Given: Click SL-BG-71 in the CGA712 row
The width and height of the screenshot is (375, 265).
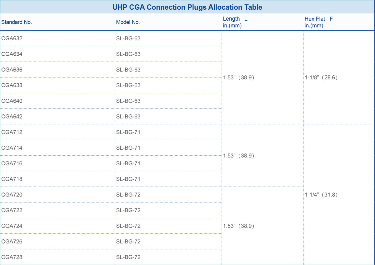Looking at the screenshot, I should coord(128,132).
